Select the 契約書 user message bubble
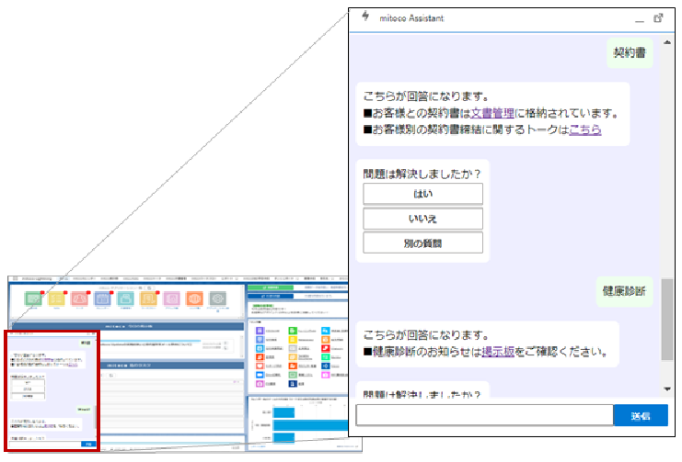Viewport: 682px width, 462px height. pos(630,53)
